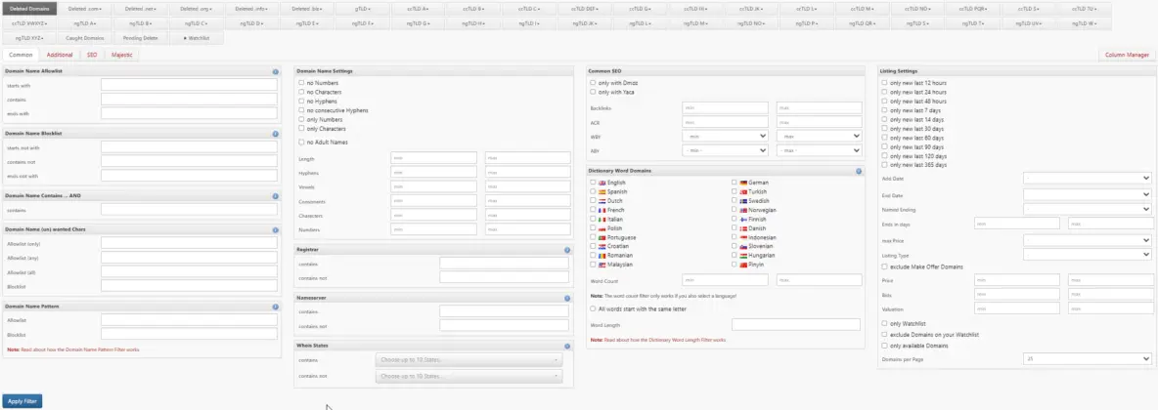Click the Price max field
Viewport: 1158px width, 410px height.
point(1110,280)
